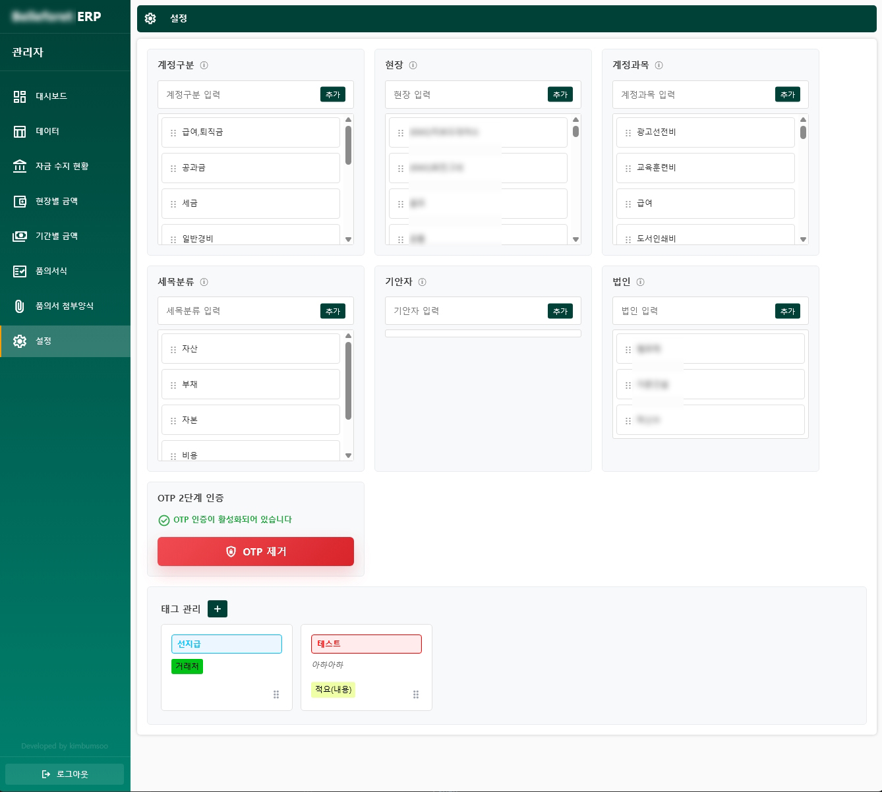The width and height of the screenshot is (882, 792).
Task: Click the down scroll arrow in 계정구분 list
Action: (x=349, y=240)
